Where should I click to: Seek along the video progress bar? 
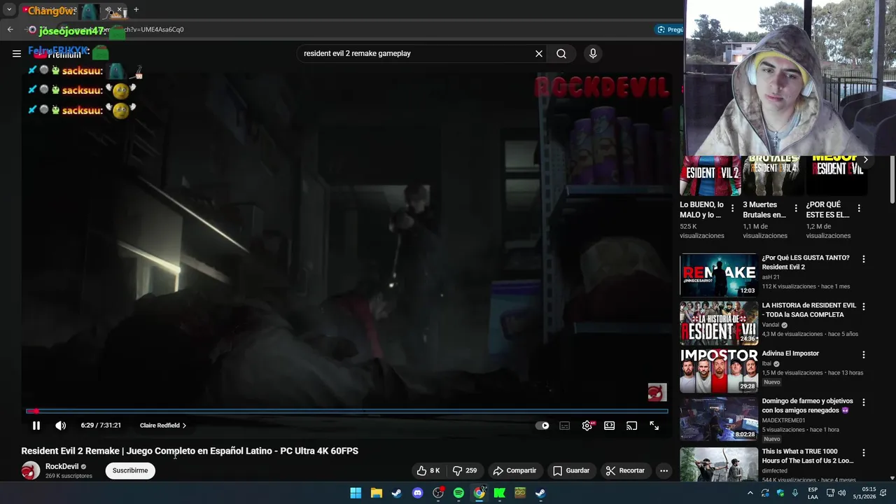point(347,411)
